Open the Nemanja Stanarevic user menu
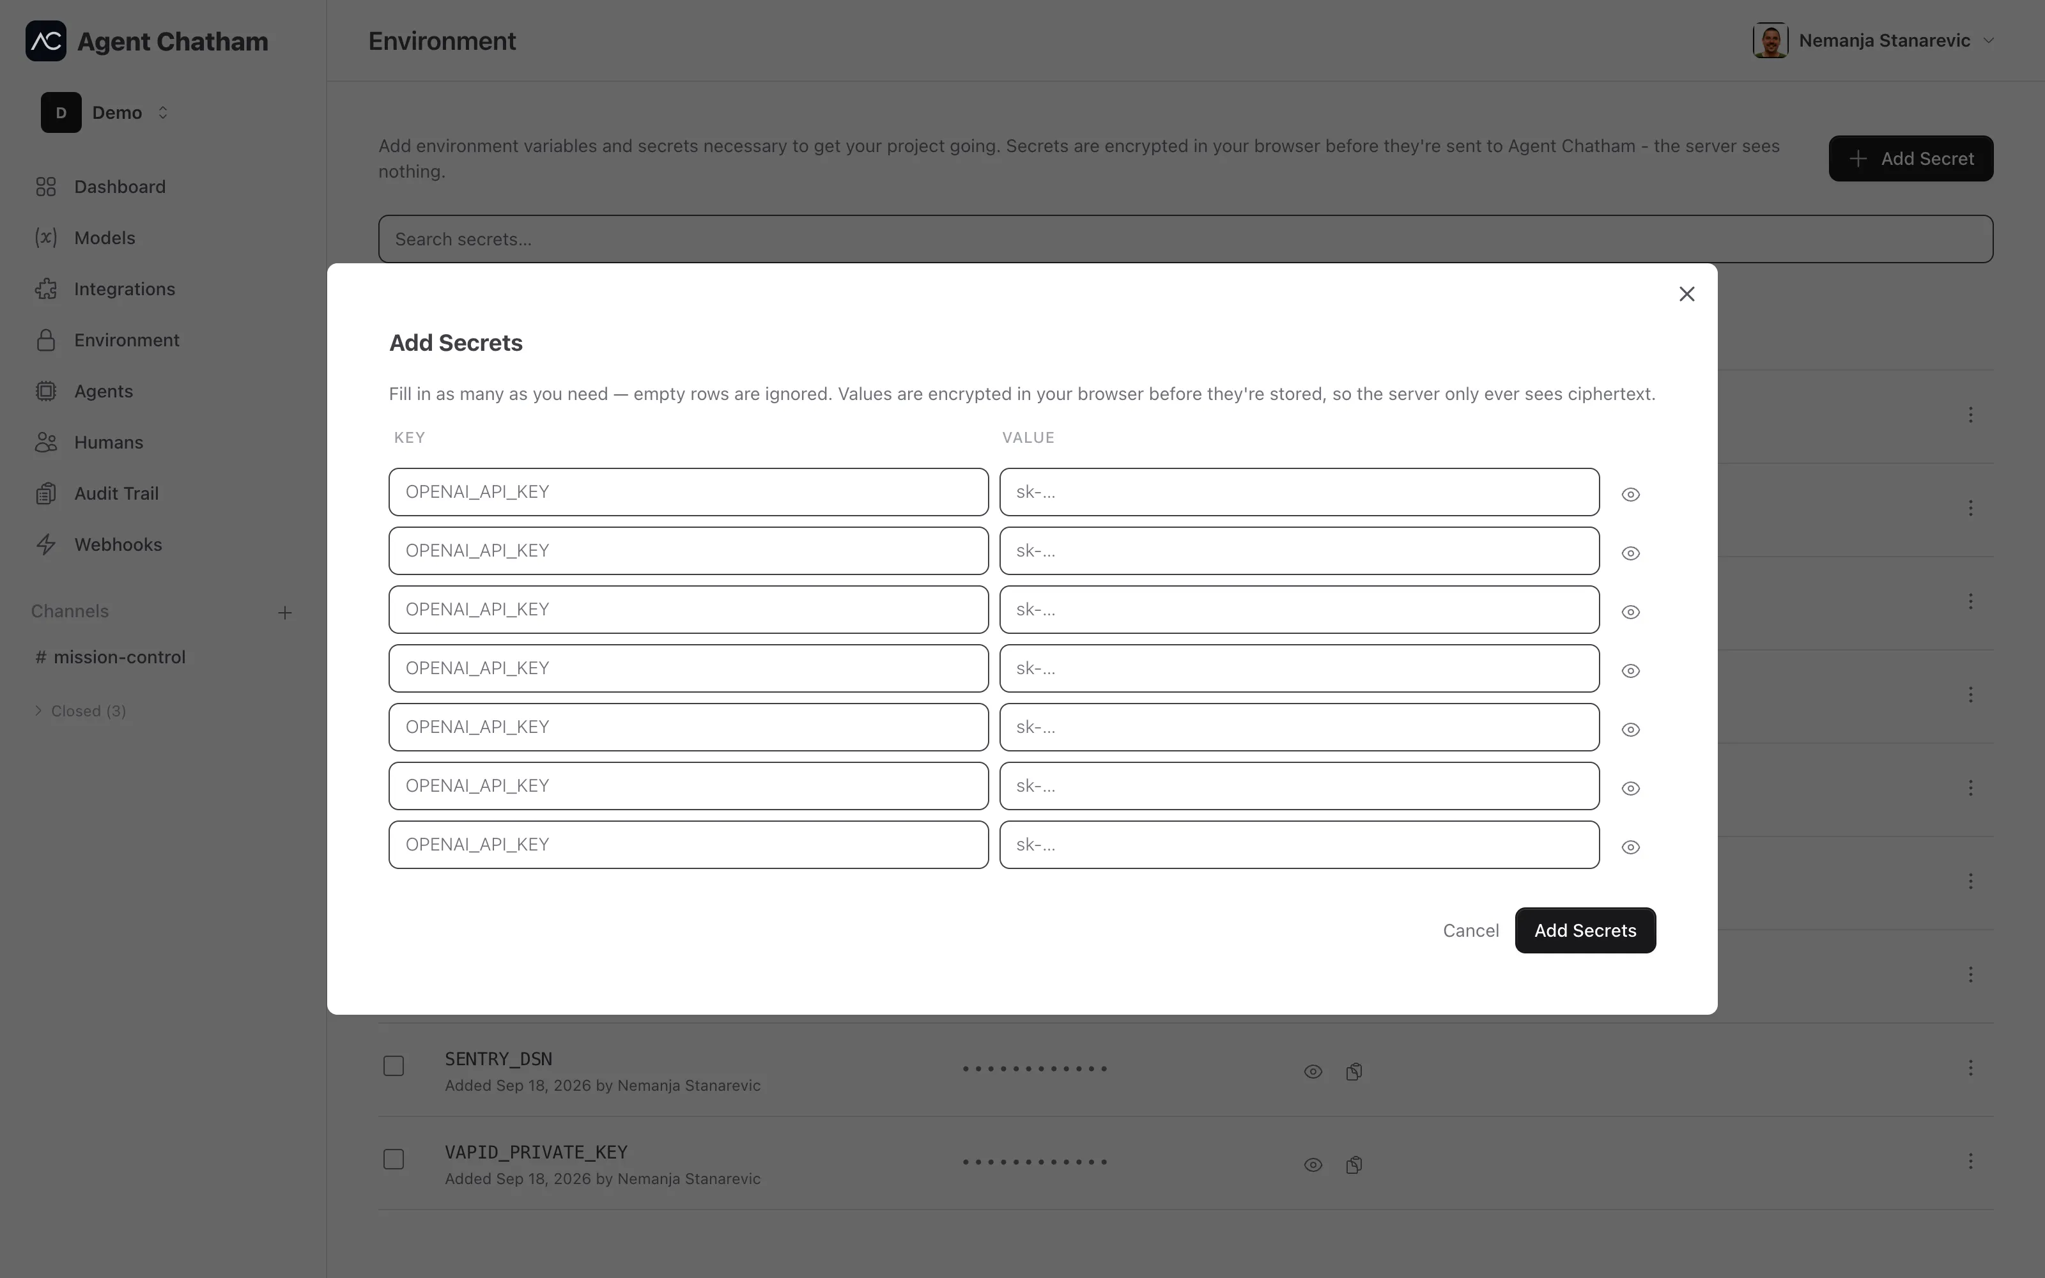Viewport: 2045px width, 1278px height. click(x=1874, y=40)
